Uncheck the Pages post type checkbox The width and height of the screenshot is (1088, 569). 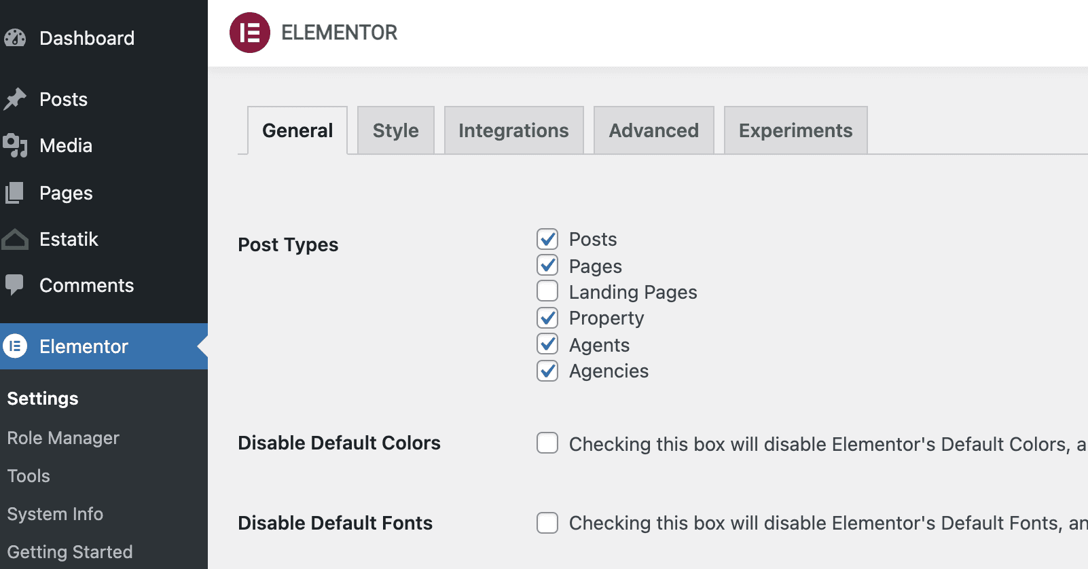tap(547, 265)
